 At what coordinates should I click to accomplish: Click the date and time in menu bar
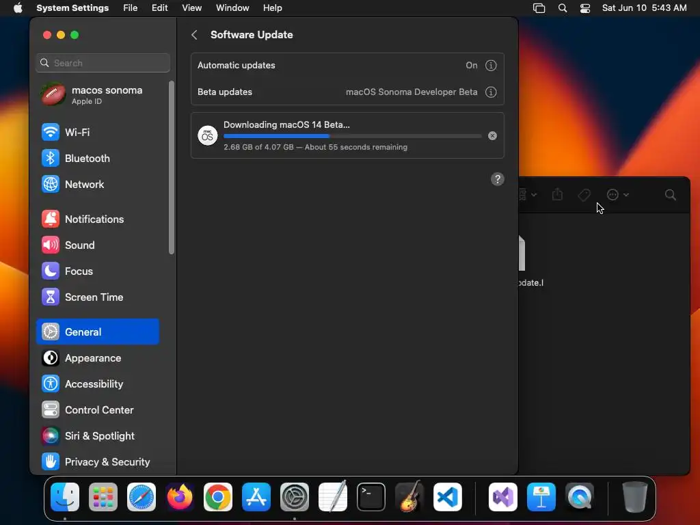tap(644, 8)
